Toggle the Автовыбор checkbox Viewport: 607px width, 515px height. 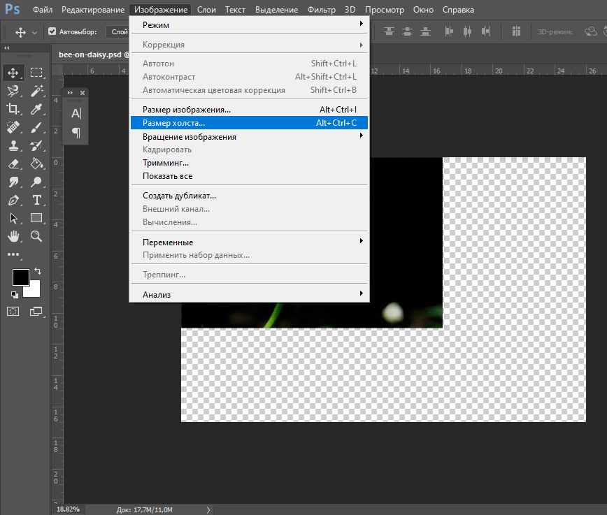click(52, 31)
